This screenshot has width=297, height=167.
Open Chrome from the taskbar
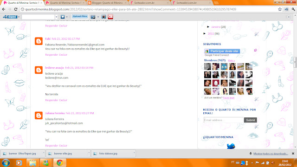pyautogui.click(x=60, y=163)
